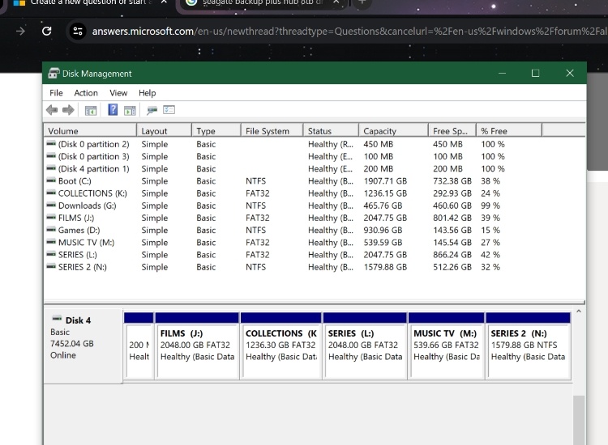This screenshot has height=445, width=608.
Task: Click the Forward arrow in Disk Management toolbar
Action: coord(68,110)
